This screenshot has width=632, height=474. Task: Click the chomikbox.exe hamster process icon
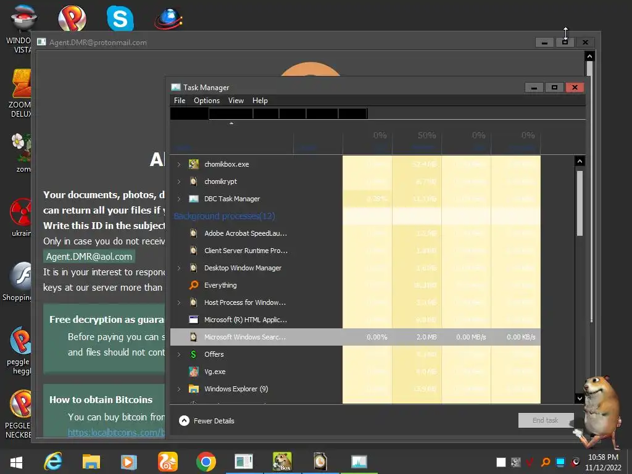(193, 164)
